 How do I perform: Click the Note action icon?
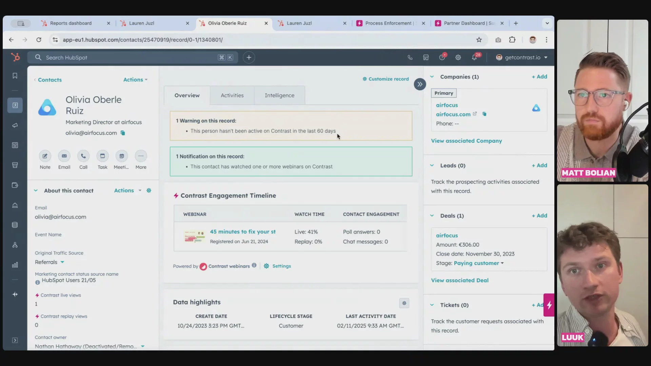pyautogui.click(x=45, y=156)
